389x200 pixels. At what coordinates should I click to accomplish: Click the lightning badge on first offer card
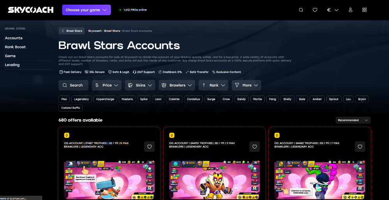(x=67, y=135)
